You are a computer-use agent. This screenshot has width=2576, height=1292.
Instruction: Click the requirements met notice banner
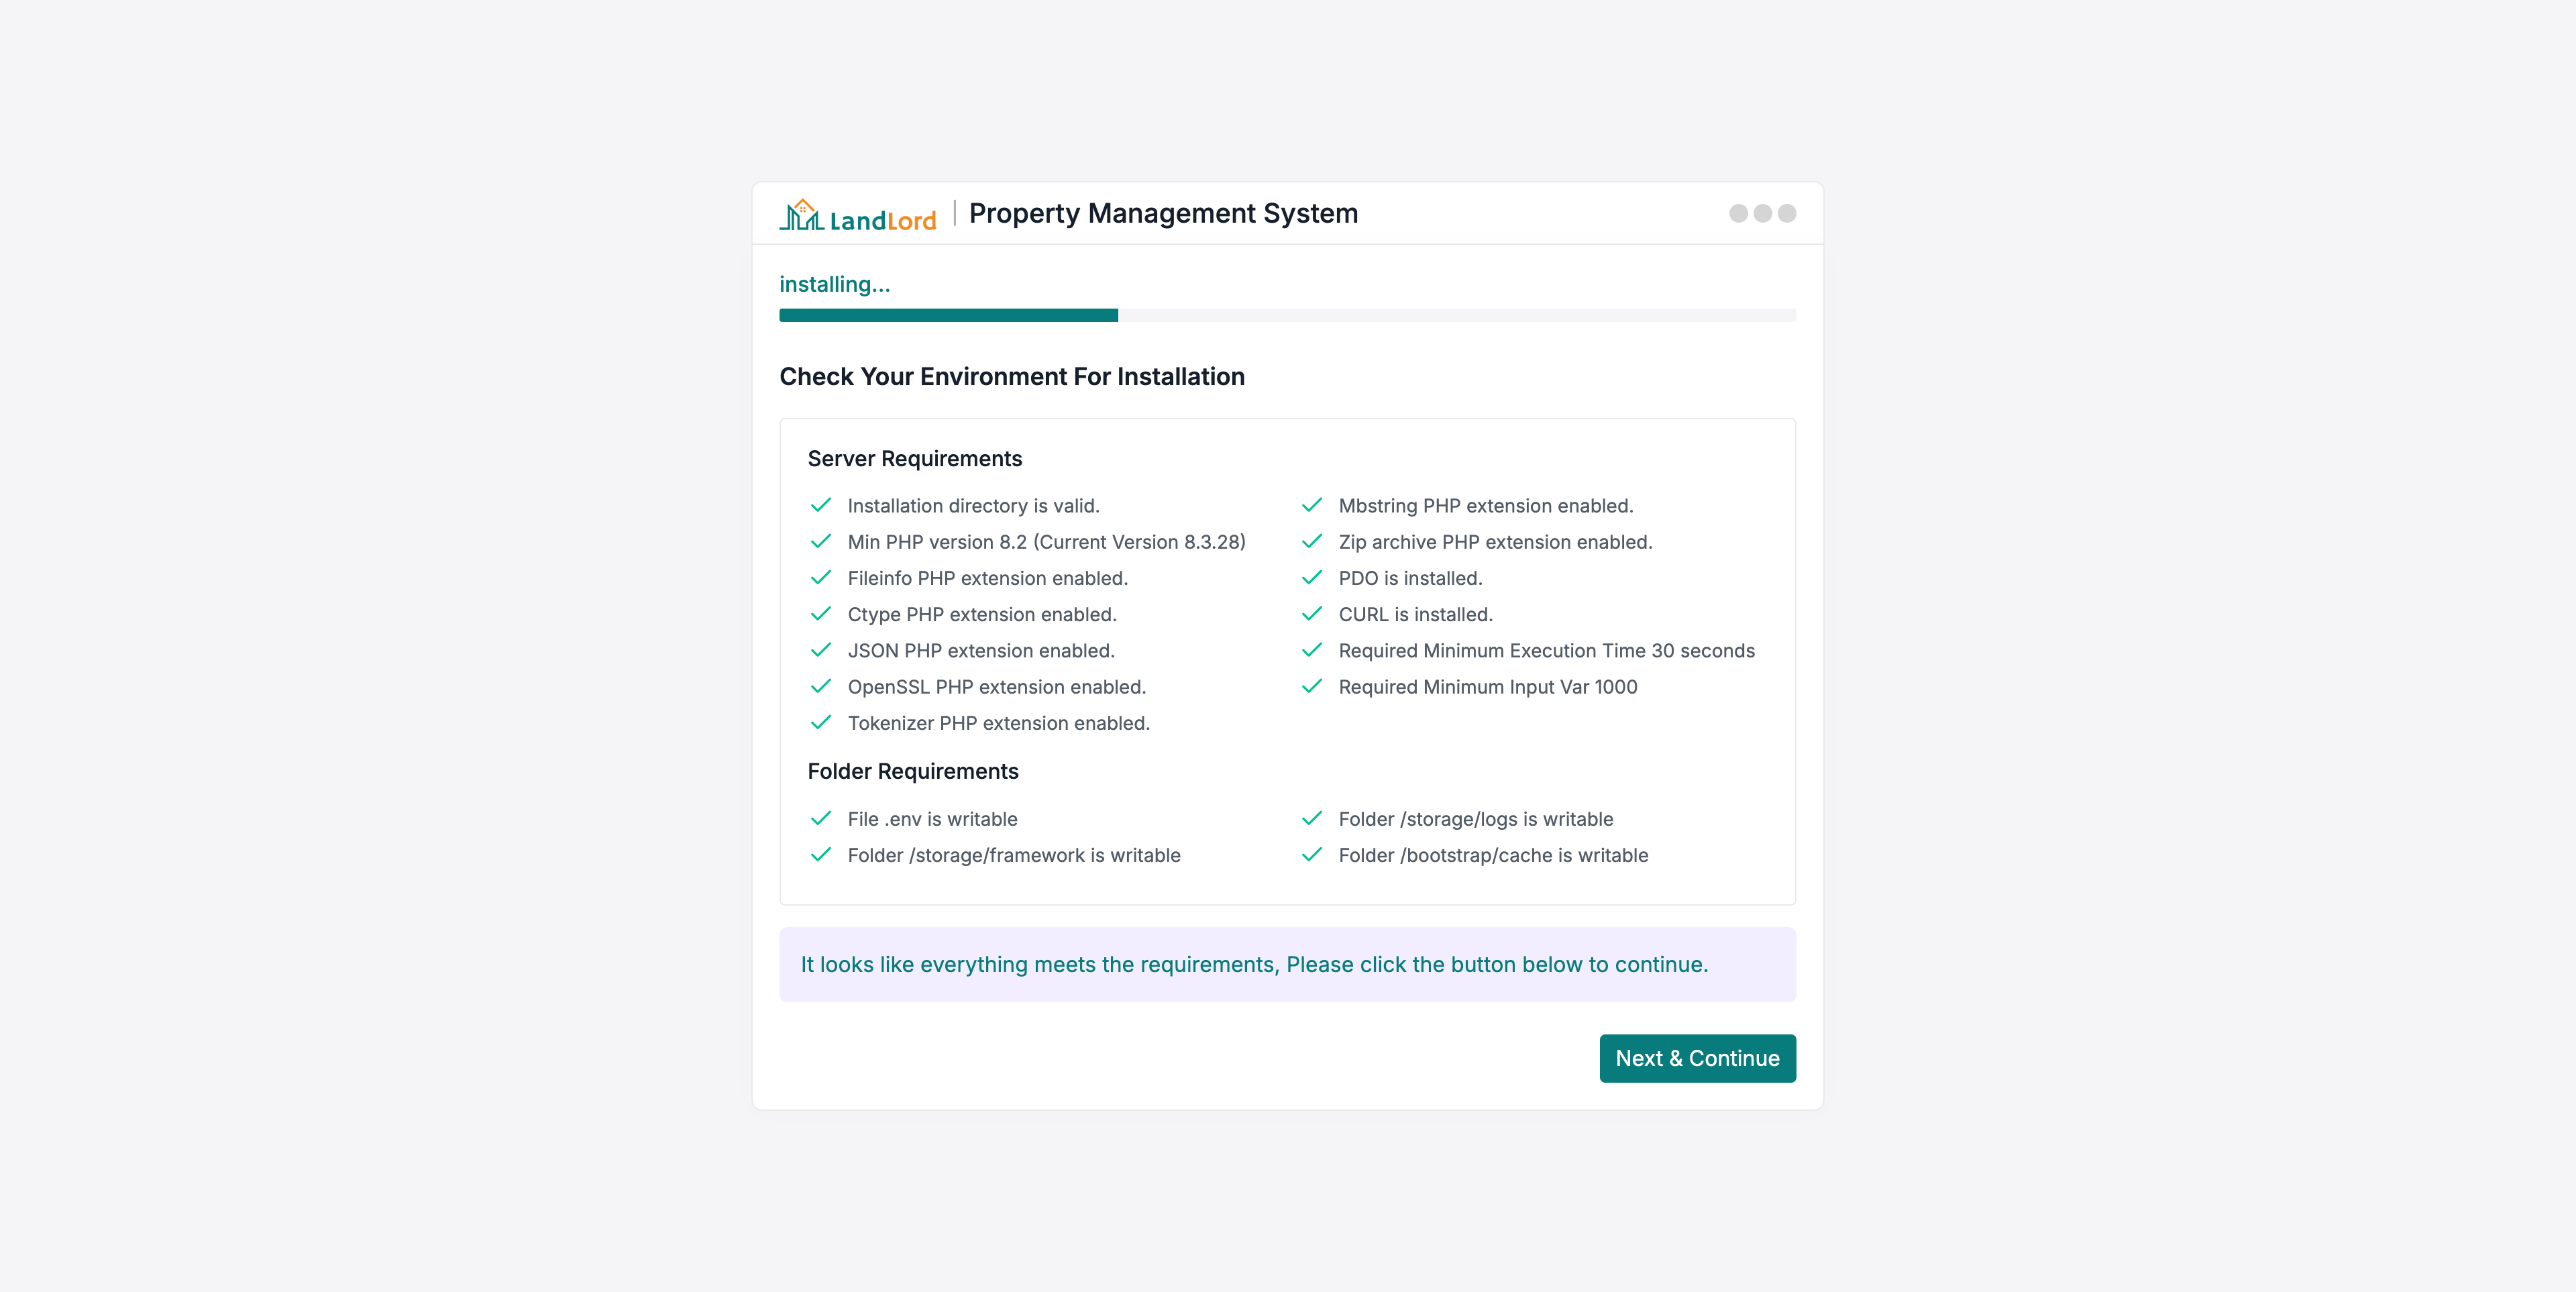tap(1287, 964)
